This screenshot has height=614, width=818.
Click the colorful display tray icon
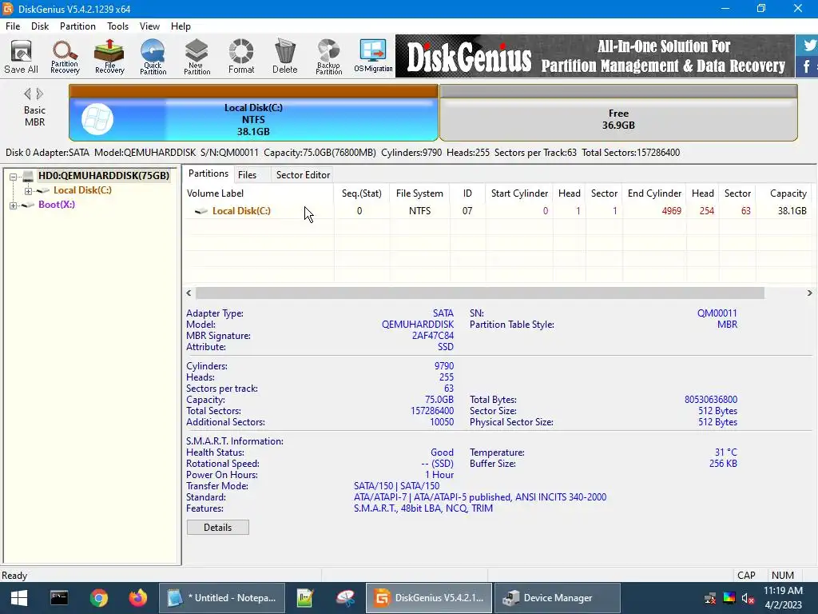click(x=729, y=598)
